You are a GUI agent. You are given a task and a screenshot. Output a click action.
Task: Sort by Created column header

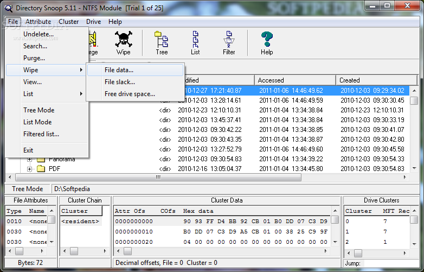[377, 80]
